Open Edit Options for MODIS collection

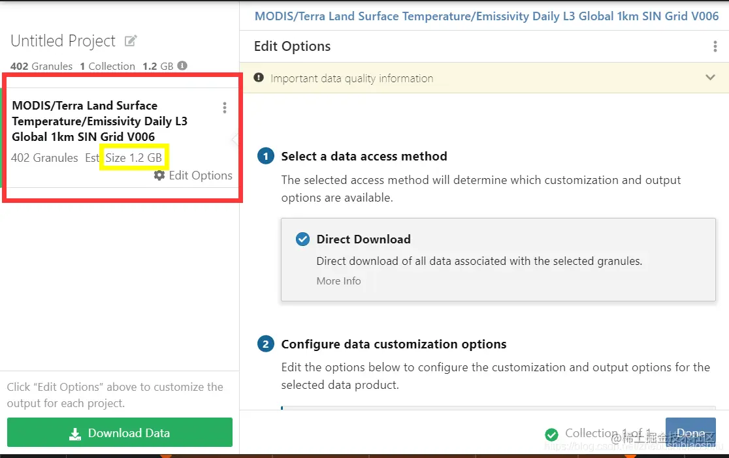pyautogui.click(x=201, y=176)
